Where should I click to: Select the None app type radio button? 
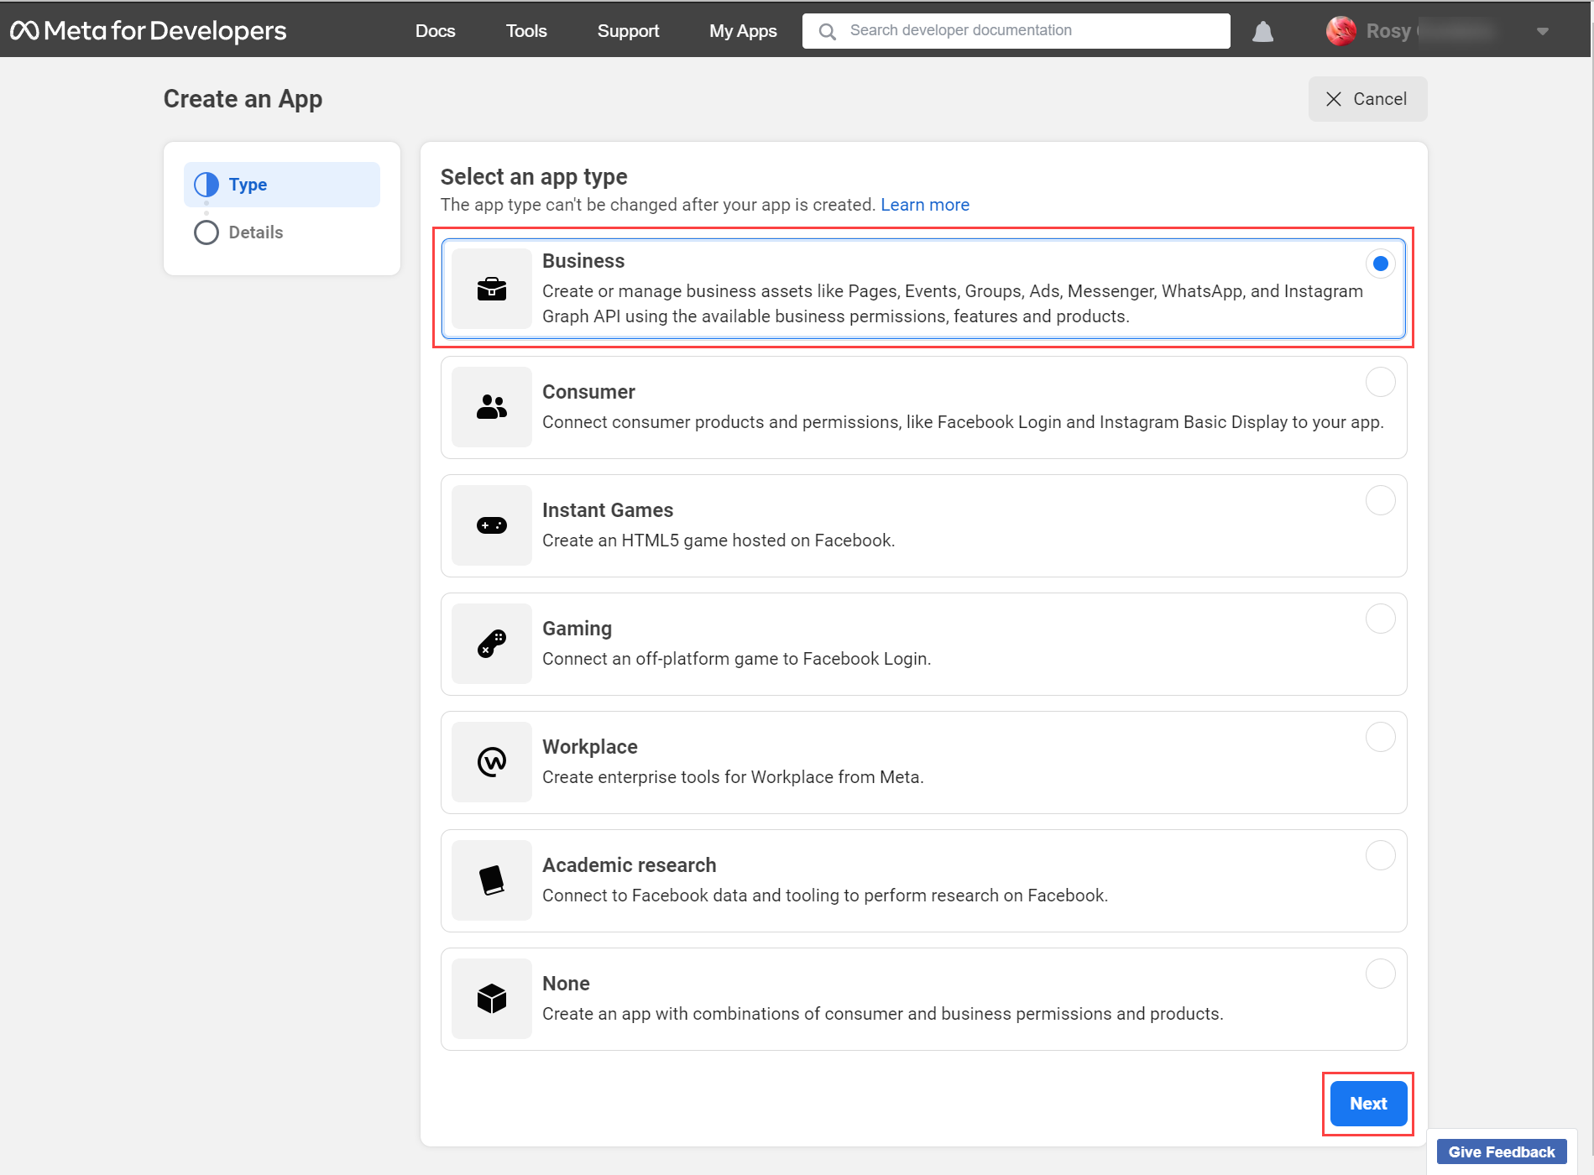[1379, 974]
